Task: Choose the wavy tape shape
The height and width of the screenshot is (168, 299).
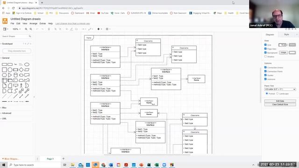Action: [x=27, y=80]
